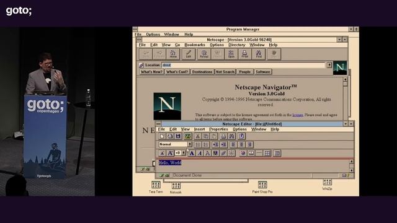Open Bookmarks menu in Netscape Navigator

195,45
